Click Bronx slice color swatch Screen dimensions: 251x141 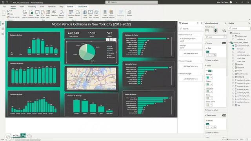pos(207,98)
